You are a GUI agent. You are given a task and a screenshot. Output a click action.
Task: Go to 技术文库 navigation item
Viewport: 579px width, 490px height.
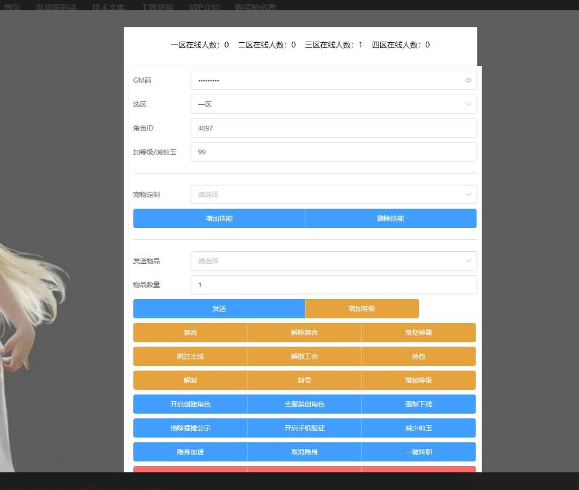(x=108, y=7)
